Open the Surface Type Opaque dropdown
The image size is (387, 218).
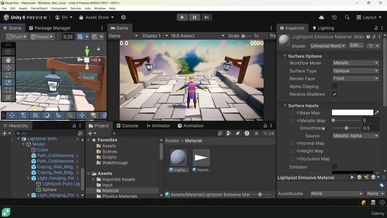pyautogui.click(x=356, y=71)
